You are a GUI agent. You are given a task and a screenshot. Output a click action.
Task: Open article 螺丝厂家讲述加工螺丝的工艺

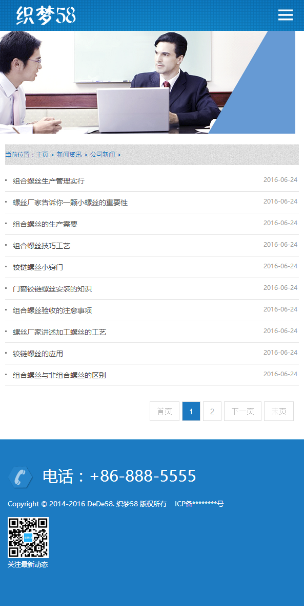click(x=59, y=333)
